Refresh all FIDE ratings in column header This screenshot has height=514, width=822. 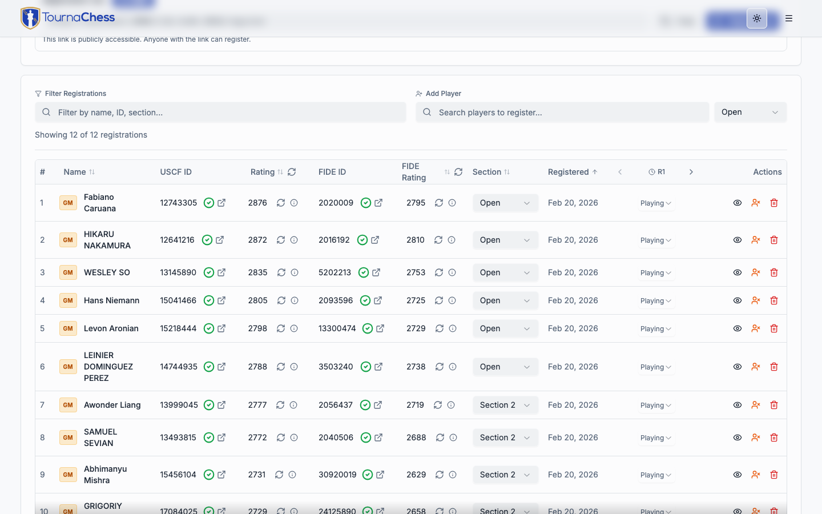pyautogui.click(x=458, y=172)
